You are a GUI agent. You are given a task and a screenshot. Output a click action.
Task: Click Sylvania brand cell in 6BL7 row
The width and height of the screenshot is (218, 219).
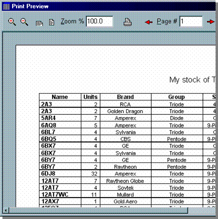(x=125, y=132)
